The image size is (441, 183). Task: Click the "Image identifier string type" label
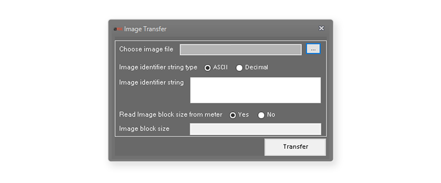[158, 67]
